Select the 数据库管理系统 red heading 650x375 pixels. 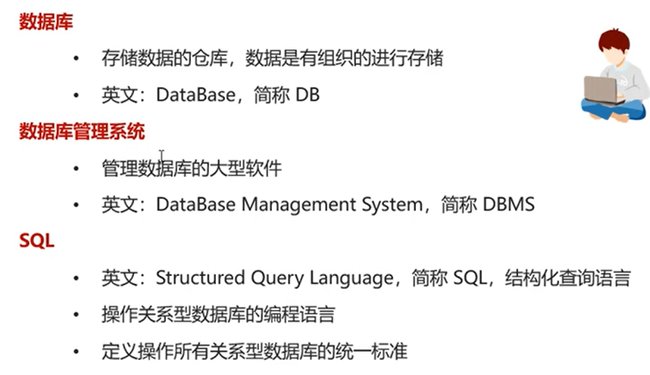tap(82, 132)
